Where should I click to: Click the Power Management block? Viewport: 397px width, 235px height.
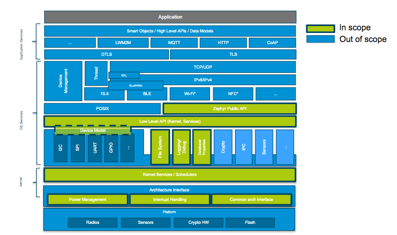pyautogui.click(x=87, y=199)
